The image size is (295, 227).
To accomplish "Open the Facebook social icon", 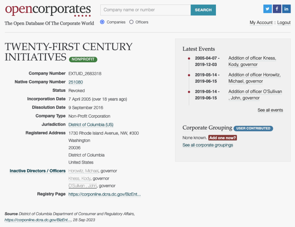I will coord(277,9).
